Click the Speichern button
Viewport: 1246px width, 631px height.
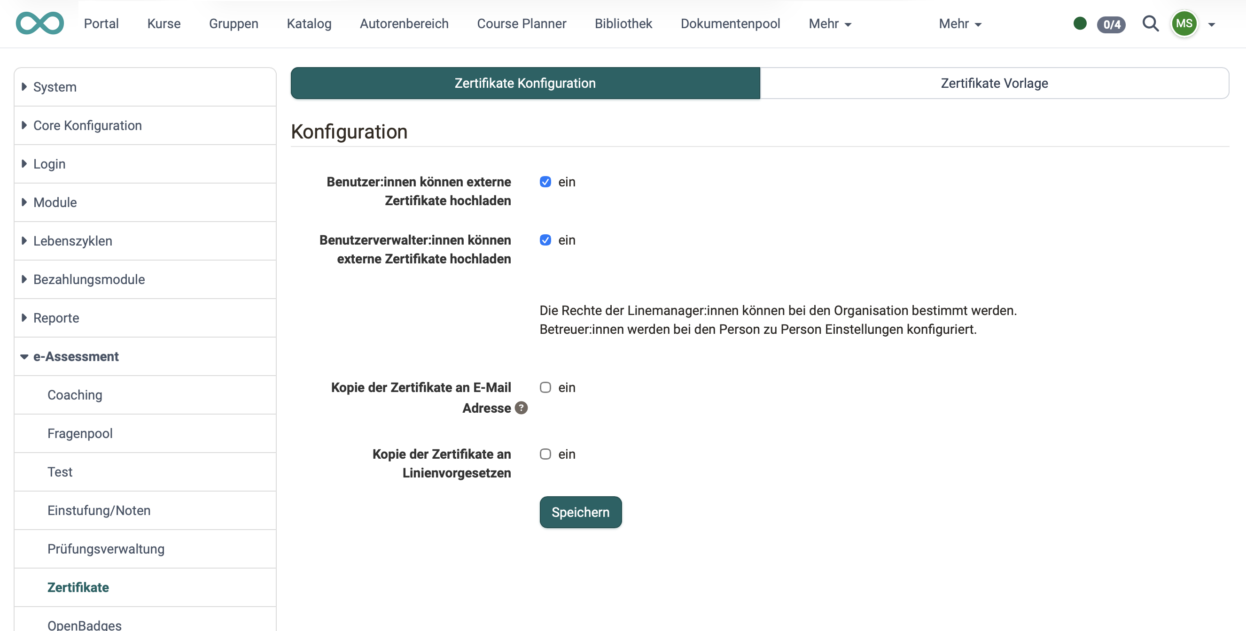[580, 512]
